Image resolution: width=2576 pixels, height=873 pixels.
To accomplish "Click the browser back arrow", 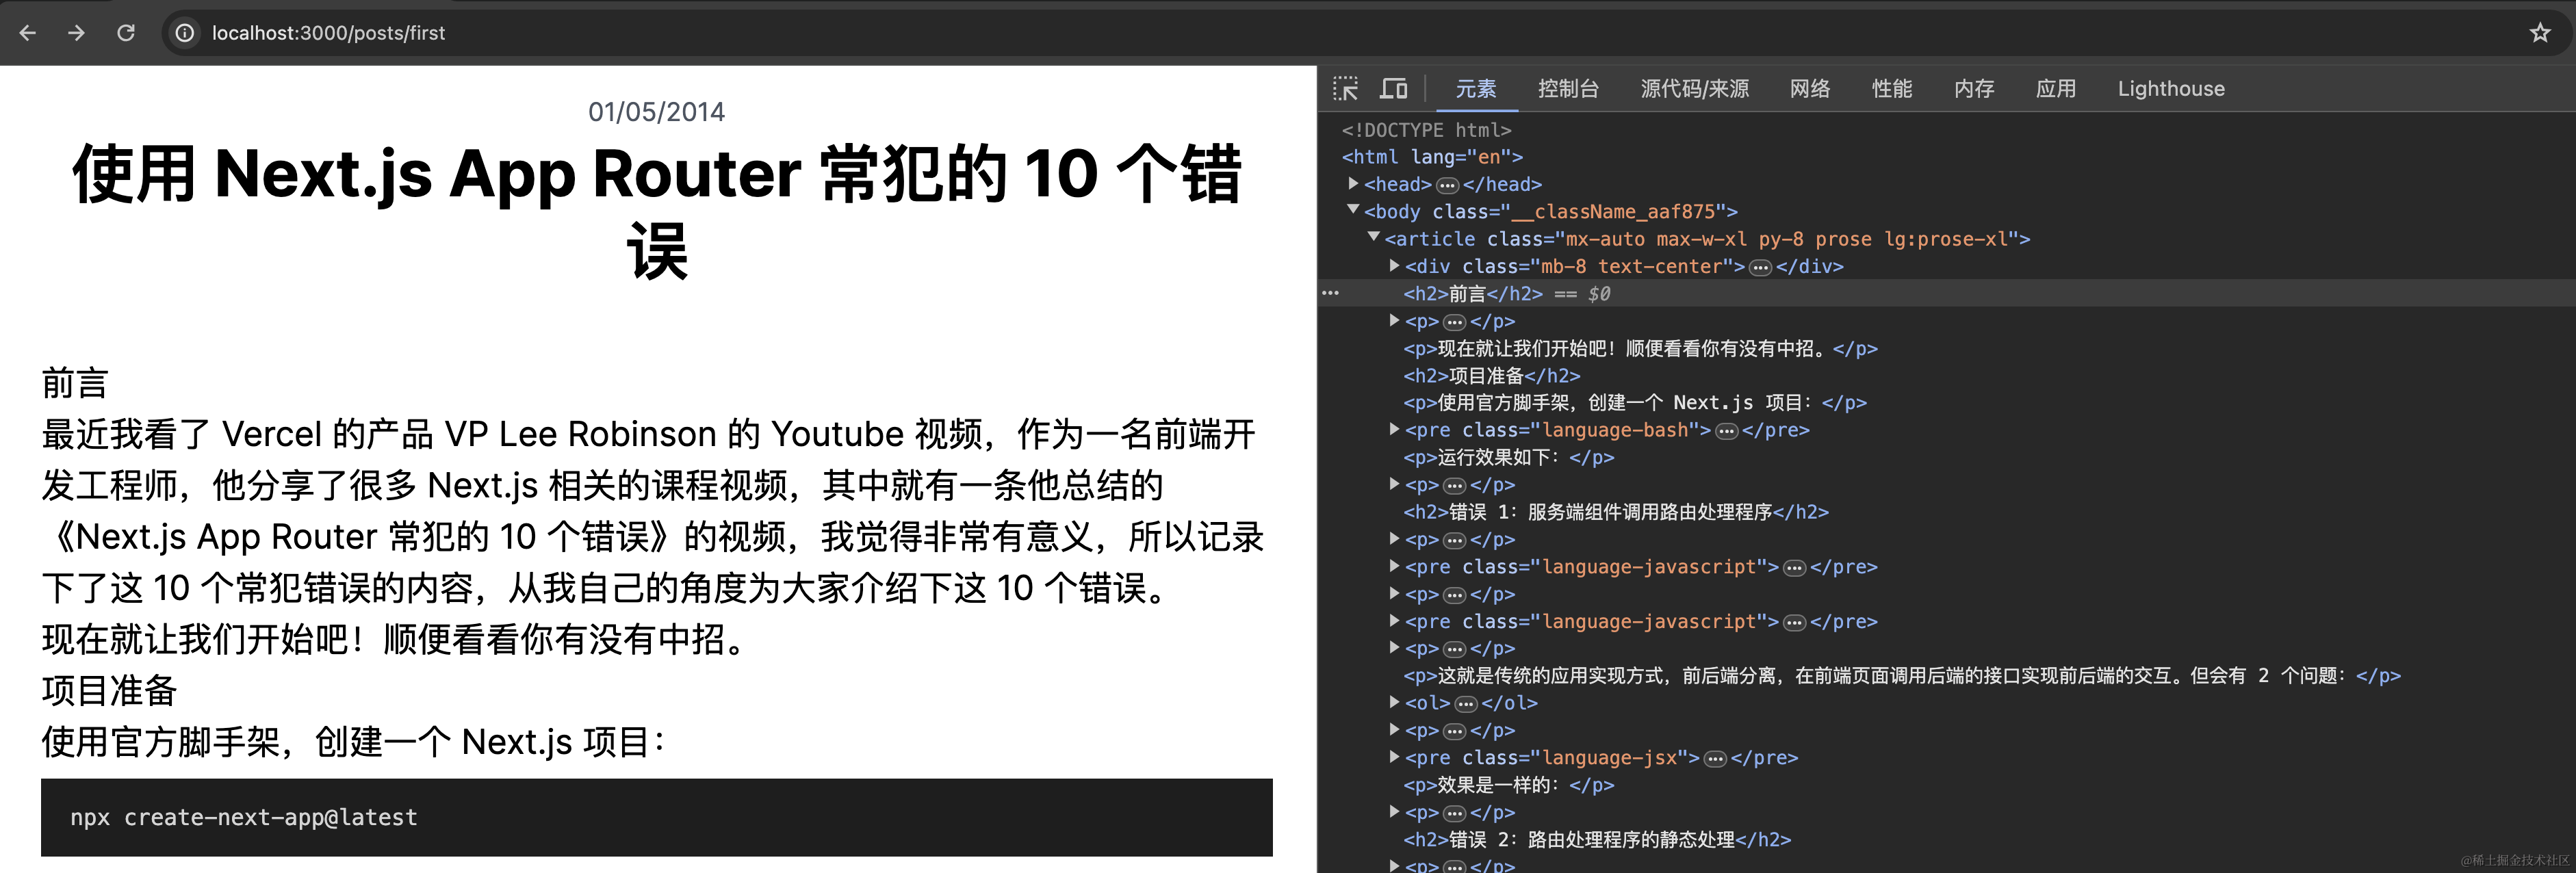I will (28, 33).
